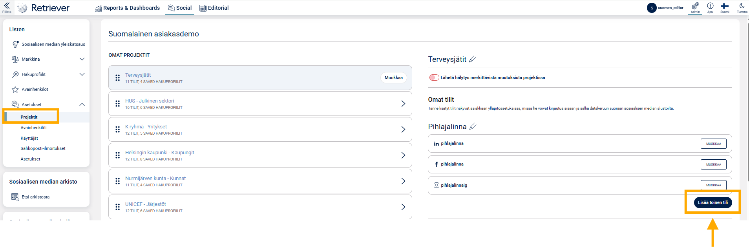749x247 pixels.
Task: Click drag handle of HUS - Julkinen sektori
Action: 117,104
